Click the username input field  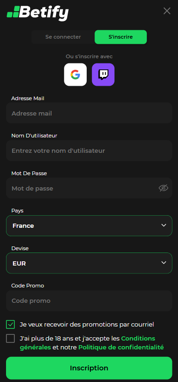[x=89, y=150]
